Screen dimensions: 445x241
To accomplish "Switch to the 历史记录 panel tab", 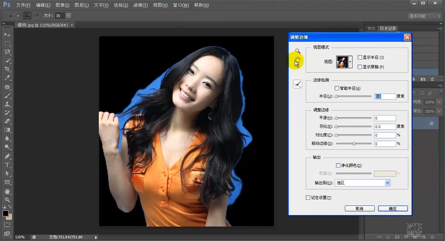I will (387, 28).
